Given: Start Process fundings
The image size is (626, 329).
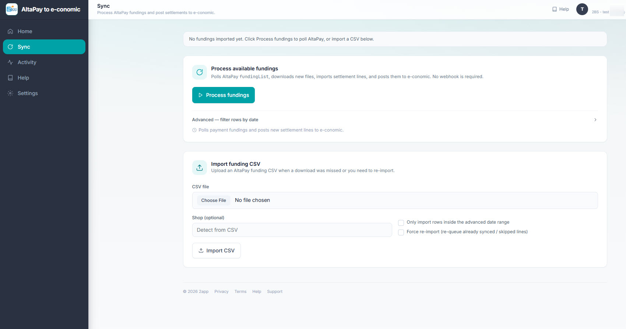Looking at the screenshot, I should (x=224, y=95).
